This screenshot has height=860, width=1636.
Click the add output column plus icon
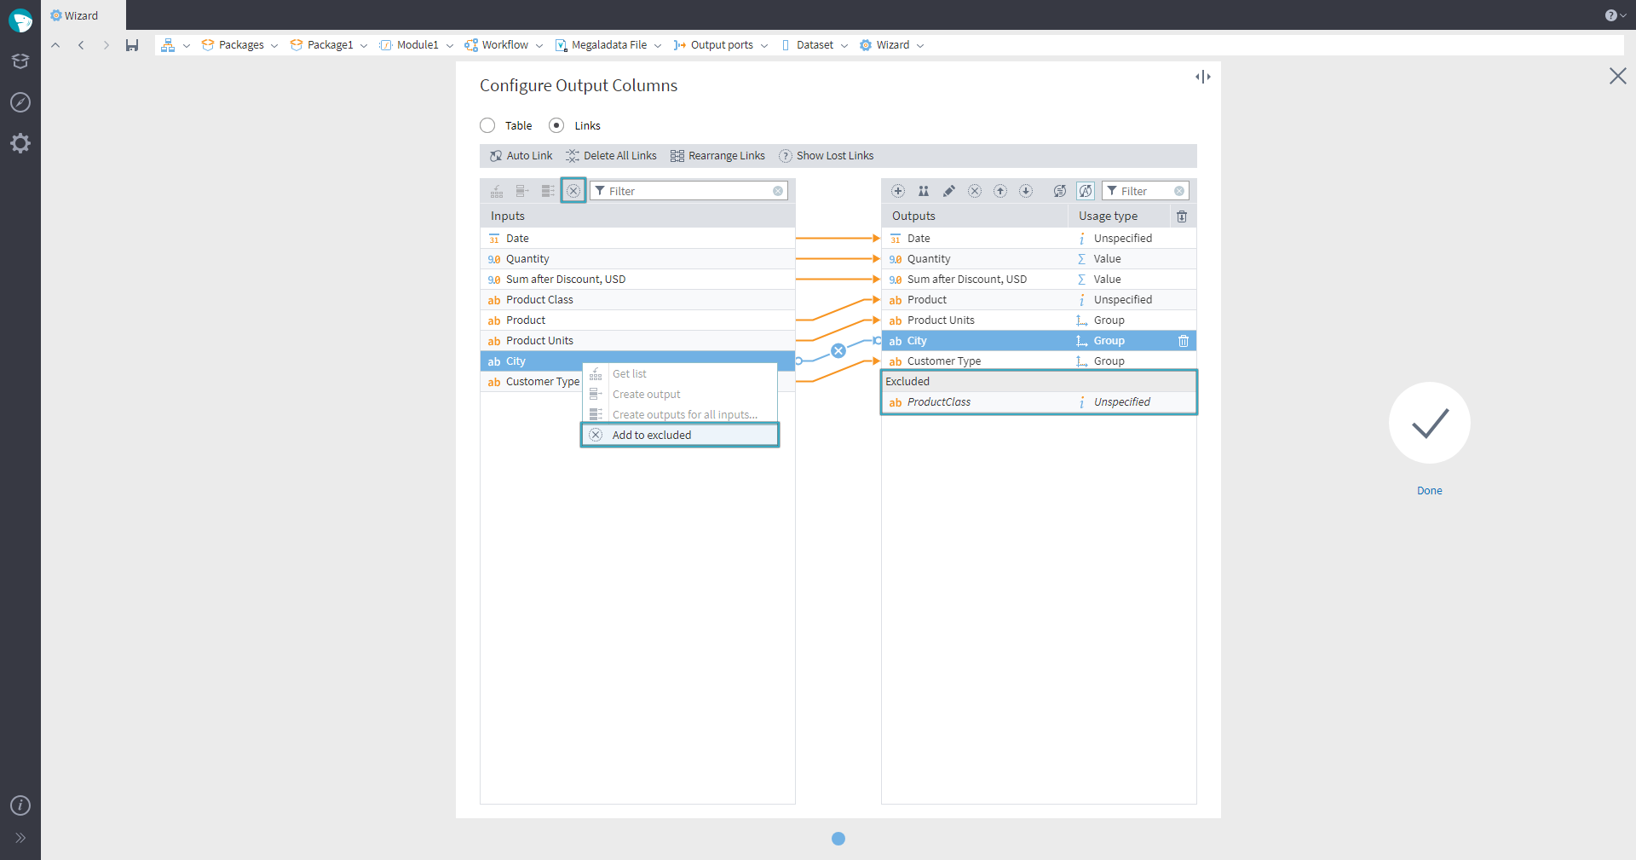click(x=897, y=191)
